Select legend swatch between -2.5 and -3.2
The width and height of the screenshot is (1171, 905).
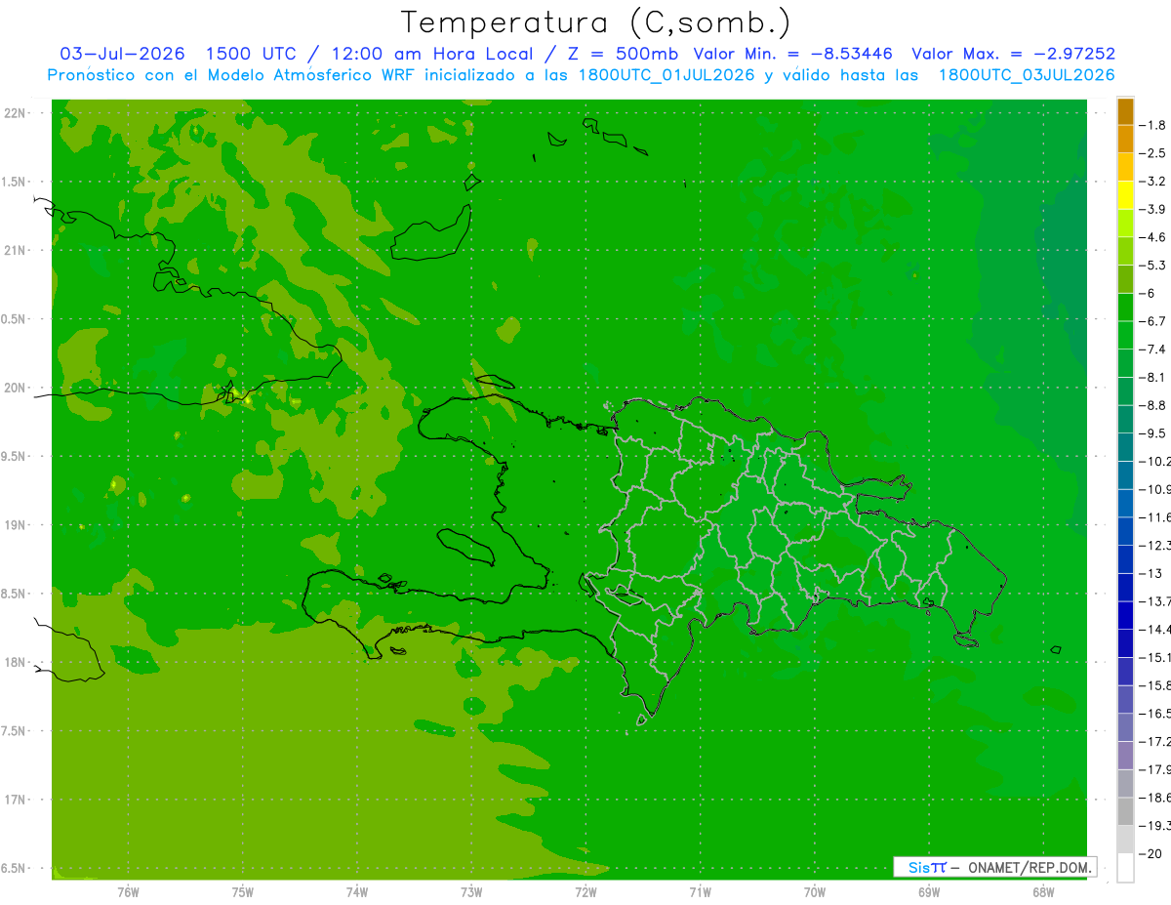click(x=1125, y=167)
